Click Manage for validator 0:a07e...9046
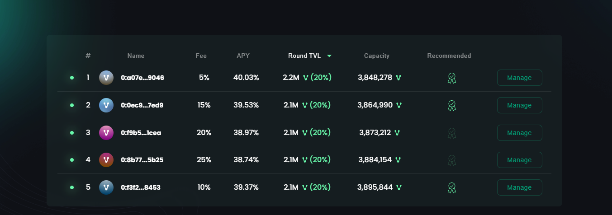Image resolution: width=612 pixels, height=215 pixels. click(x=519, y=78)
